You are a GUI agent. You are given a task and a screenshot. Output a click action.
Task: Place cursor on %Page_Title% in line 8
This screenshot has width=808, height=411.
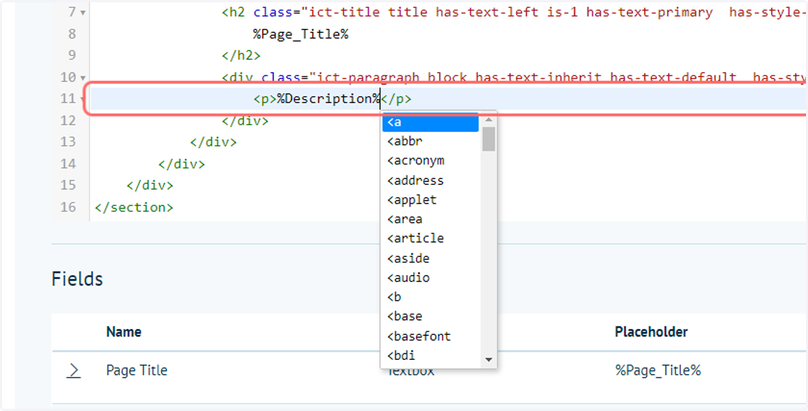coord(300,34)
